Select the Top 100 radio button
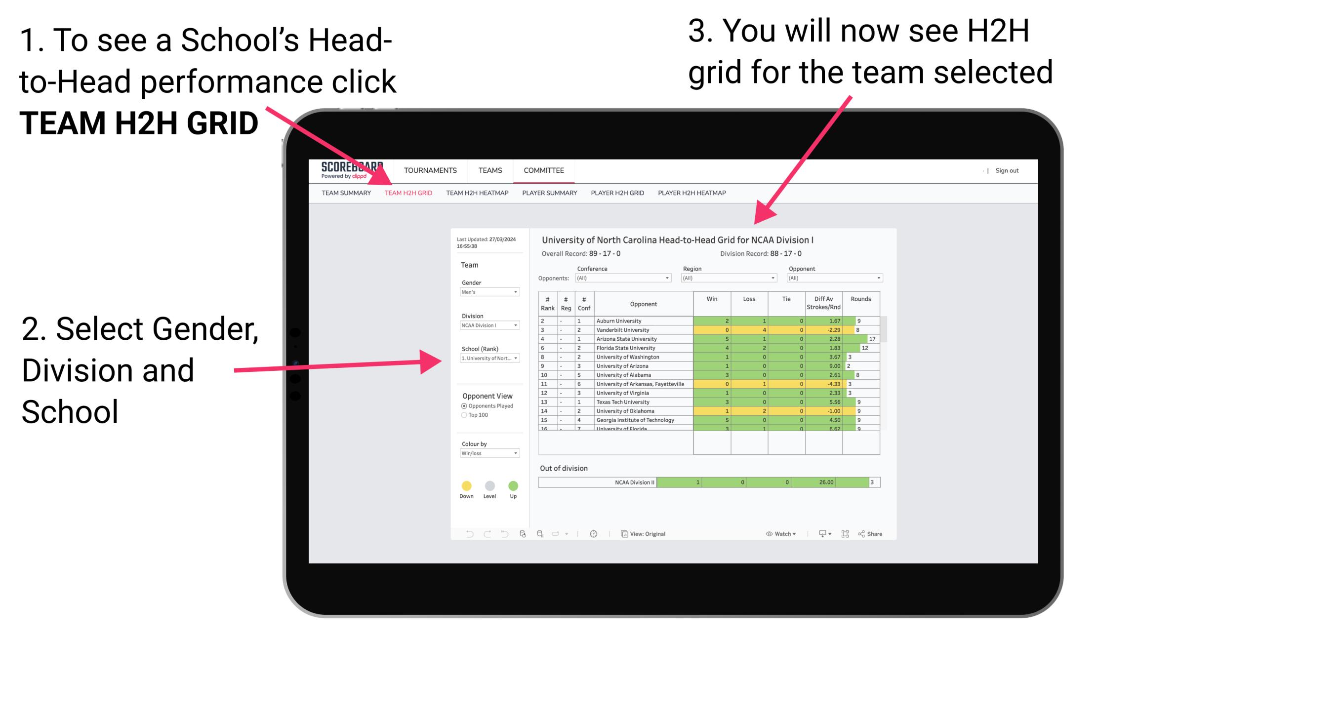 point(463,415)
